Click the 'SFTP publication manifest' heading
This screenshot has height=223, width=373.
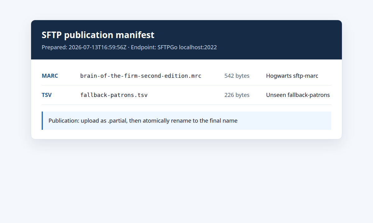click(x=98, y=35)
